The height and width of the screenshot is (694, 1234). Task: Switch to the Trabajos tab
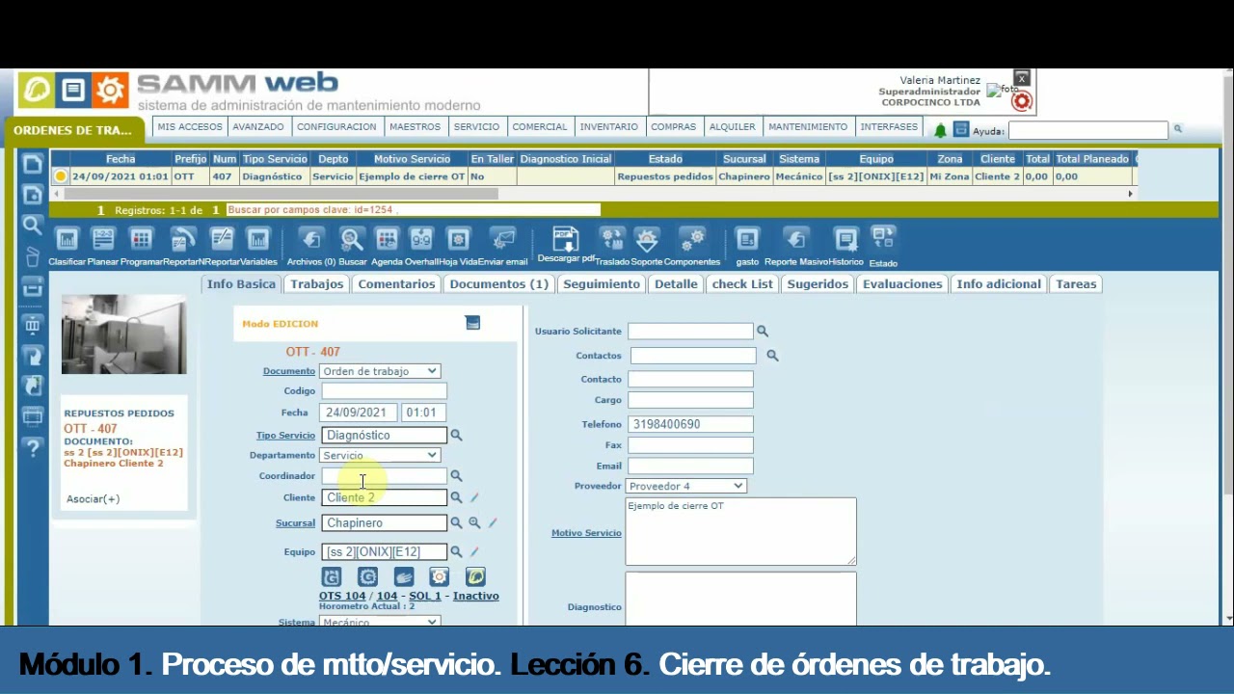click(317, 284)
